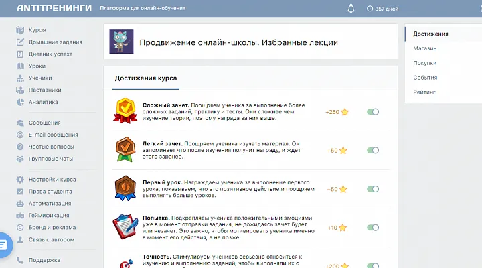
Task: Open Магазин in the right menu
Action: (x=425, y=48)
